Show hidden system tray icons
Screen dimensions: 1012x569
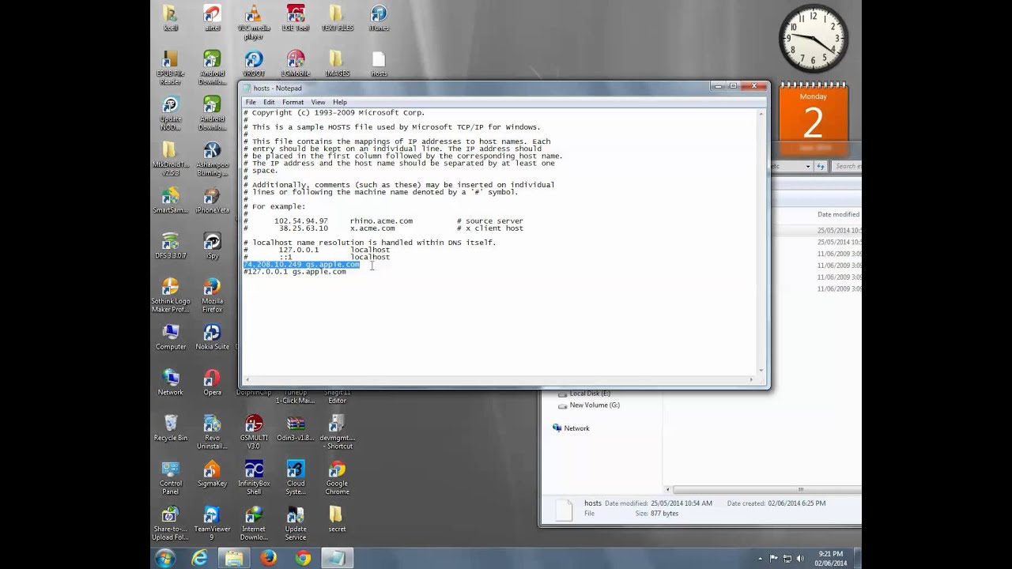coord(761,559)
